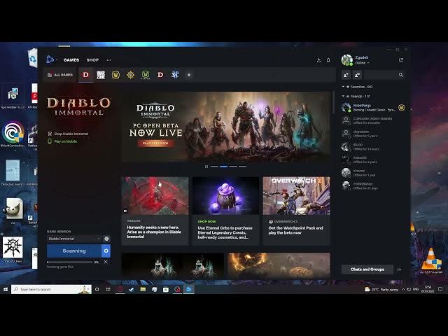Jump to third carousel slide indicator
This screenshot has height=336, width=448.
click(233, 167)
